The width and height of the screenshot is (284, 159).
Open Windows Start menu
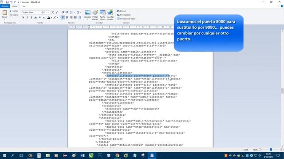coord(4,155)
